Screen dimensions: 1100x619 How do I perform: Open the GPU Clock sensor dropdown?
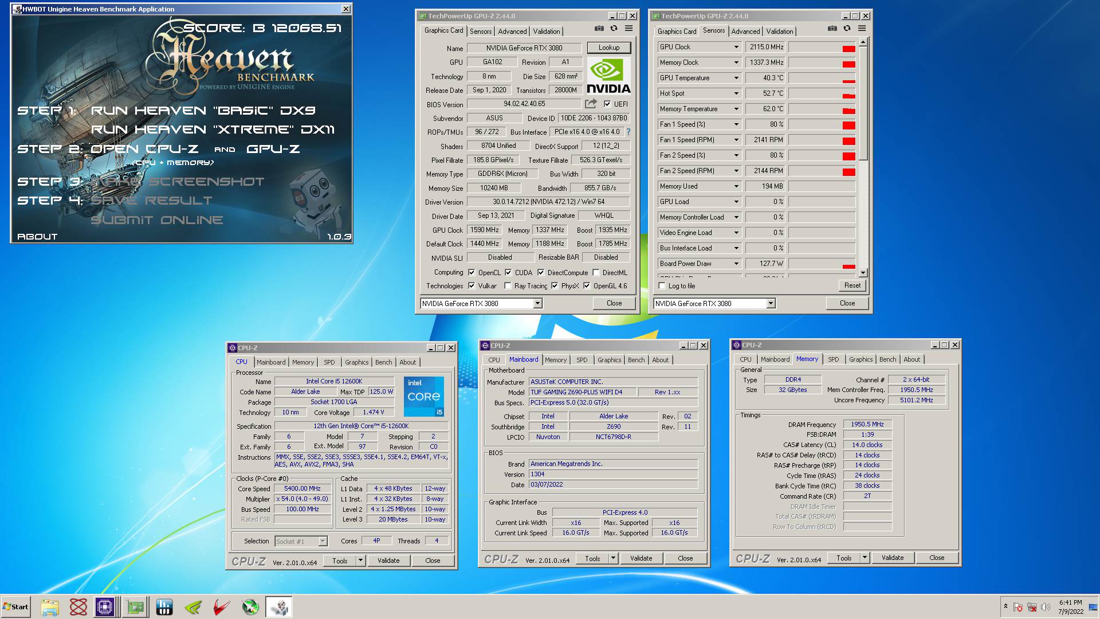coord(736,47)
